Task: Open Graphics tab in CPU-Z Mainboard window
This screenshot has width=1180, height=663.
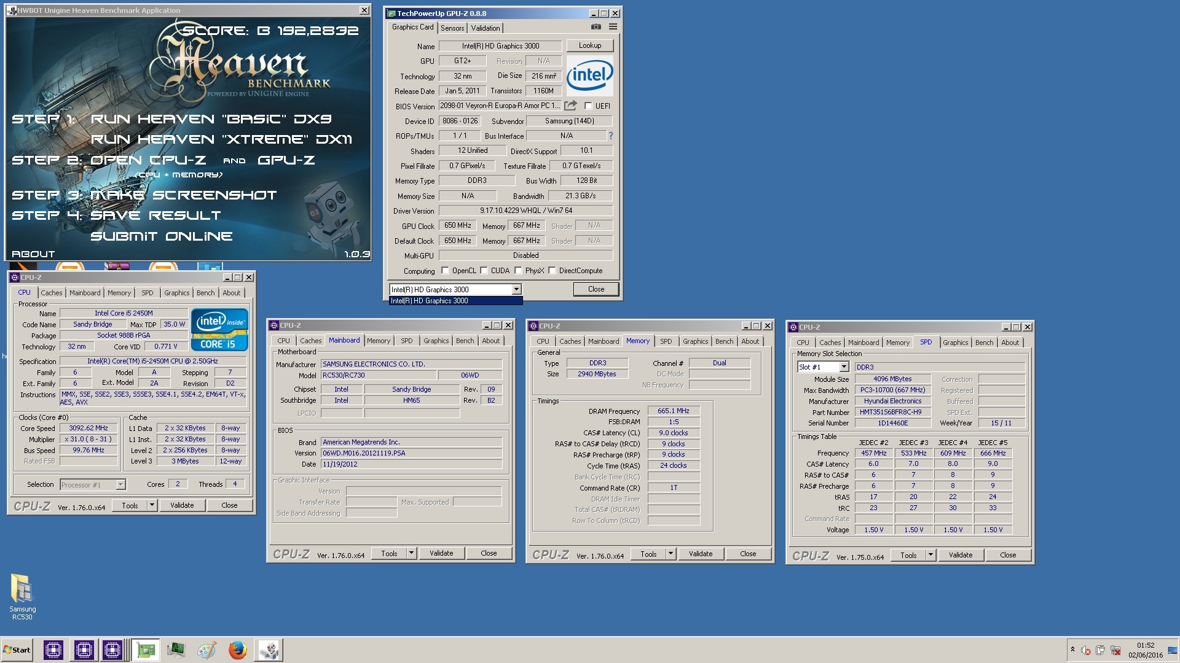Action: click(x=436, y=341)
